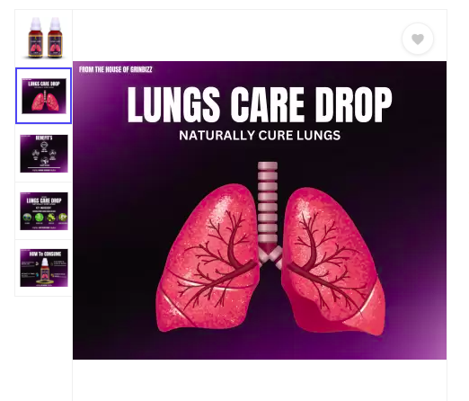The width and height of the screenshot is (469, 401).
Task: Click the LUNGS CARE DROP headline text
Action: 260,105
